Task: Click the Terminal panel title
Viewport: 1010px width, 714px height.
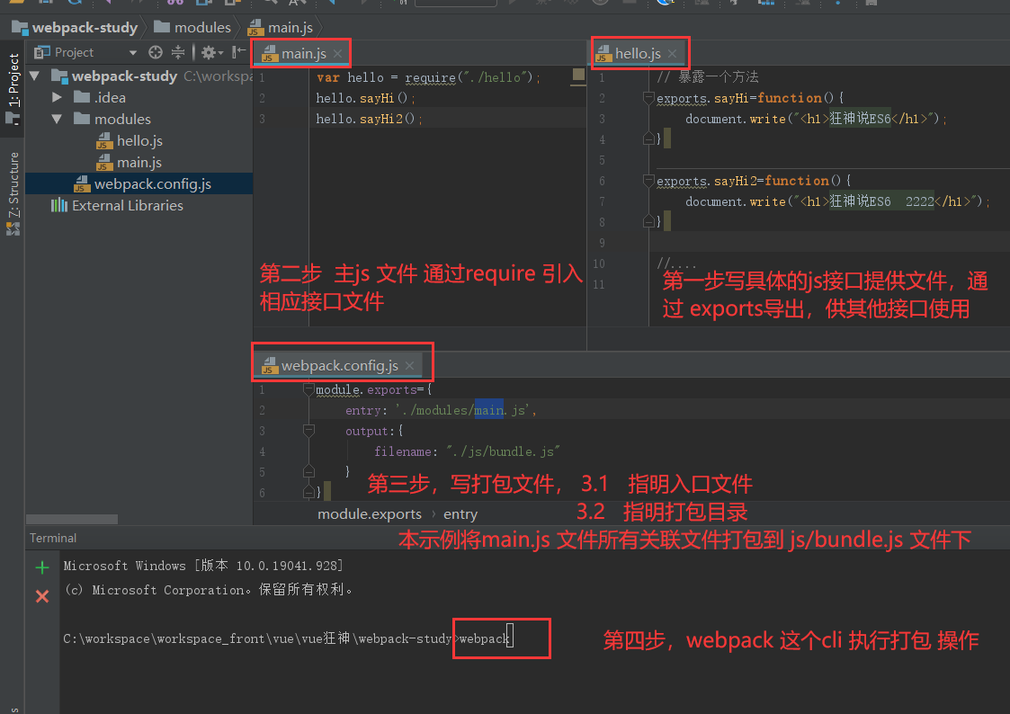Action: coord(53,539)
